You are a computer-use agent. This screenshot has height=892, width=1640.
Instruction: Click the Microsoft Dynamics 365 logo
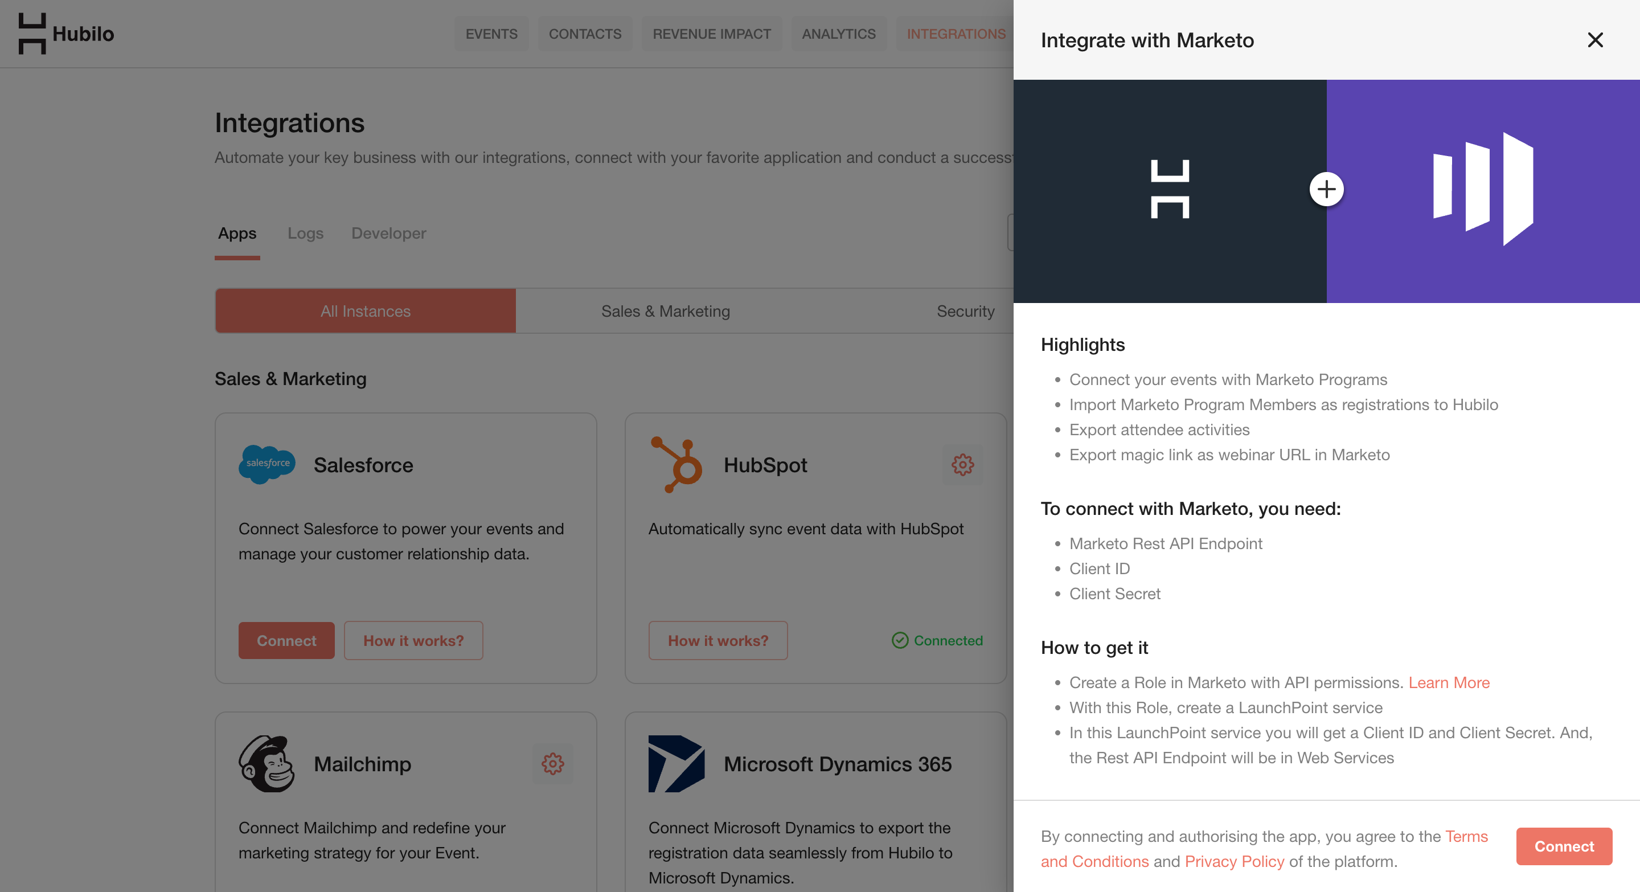click(x=676, y=763)
